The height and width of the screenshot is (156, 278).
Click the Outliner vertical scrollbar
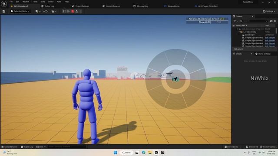[276, 30]
